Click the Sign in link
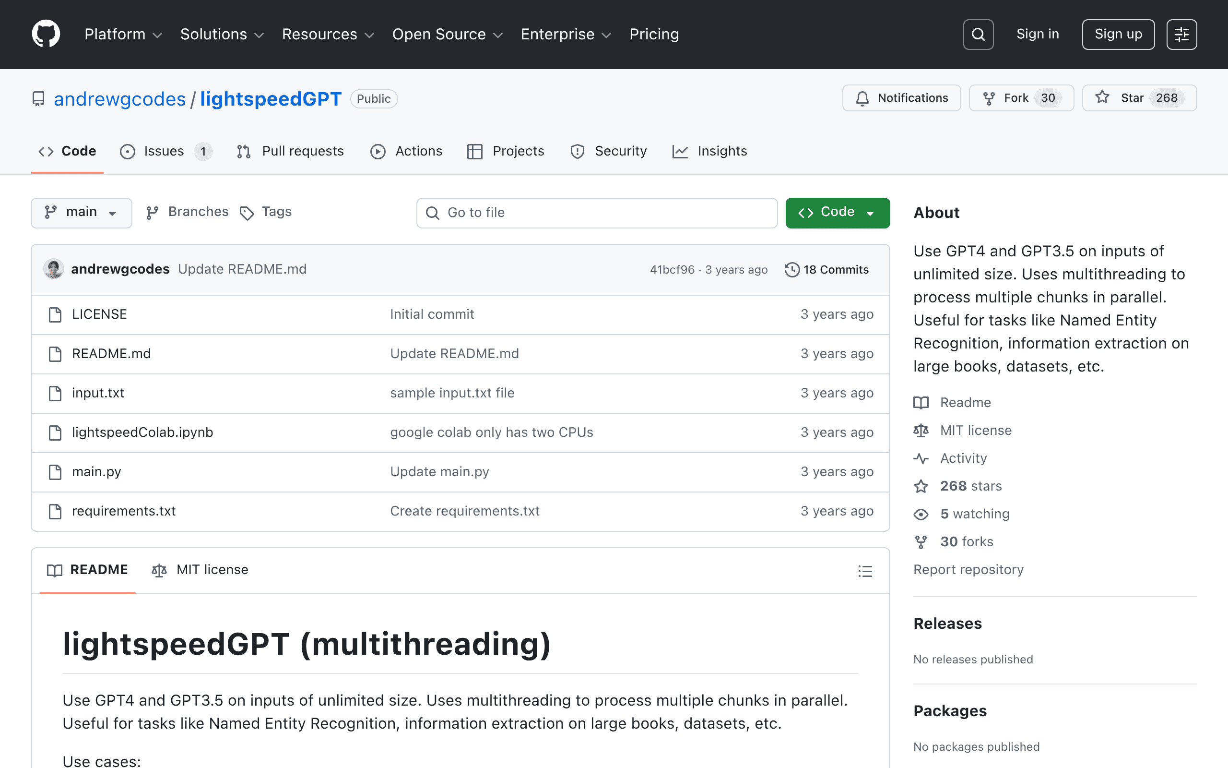Viewport: 1228px width, 768px height. (x=1038, y=34)
